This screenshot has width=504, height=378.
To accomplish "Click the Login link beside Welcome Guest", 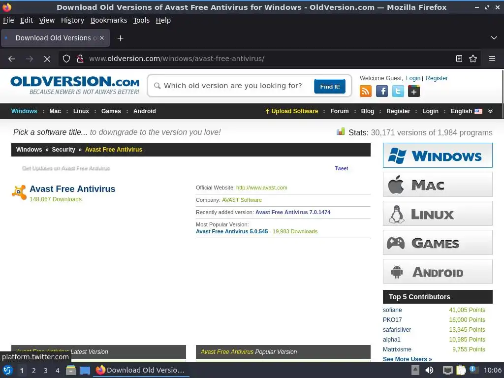I will click(x=413, y=78).
